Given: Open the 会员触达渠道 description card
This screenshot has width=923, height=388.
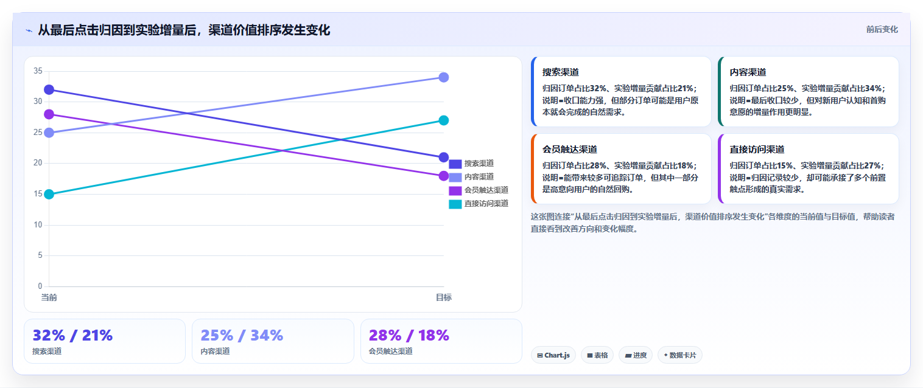Looking at the screenshot, I should coord(621,168).
